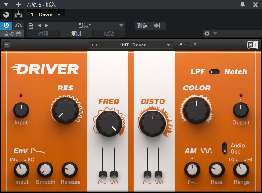
Task: Select previous NI preset left arrow
Action: pos(92,45)
